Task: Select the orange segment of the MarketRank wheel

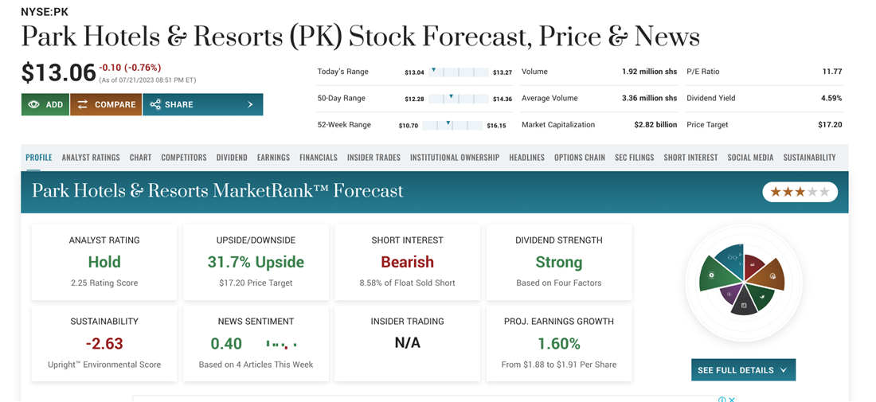Action: 770,275
